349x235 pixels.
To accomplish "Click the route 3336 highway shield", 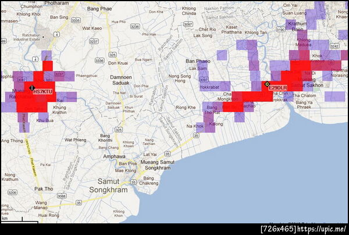I will pyautogui.click(x=99, y=60).
